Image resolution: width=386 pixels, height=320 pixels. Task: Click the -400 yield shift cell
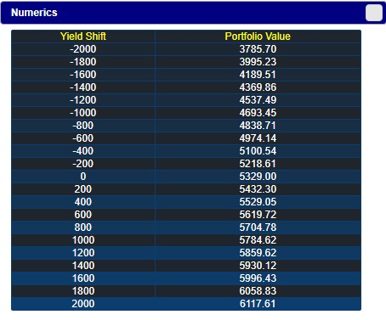coord(83,151)
